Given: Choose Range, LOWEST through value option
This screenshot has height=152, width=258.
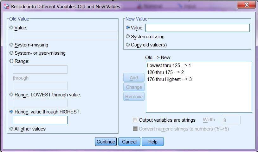Looking at the screenshot, I should tap(12, 94).
